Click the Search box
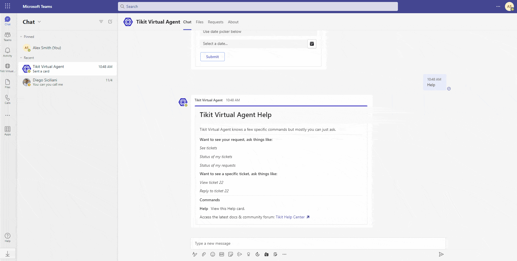Viewport: 517px width, 261px height. click(258, 6)
